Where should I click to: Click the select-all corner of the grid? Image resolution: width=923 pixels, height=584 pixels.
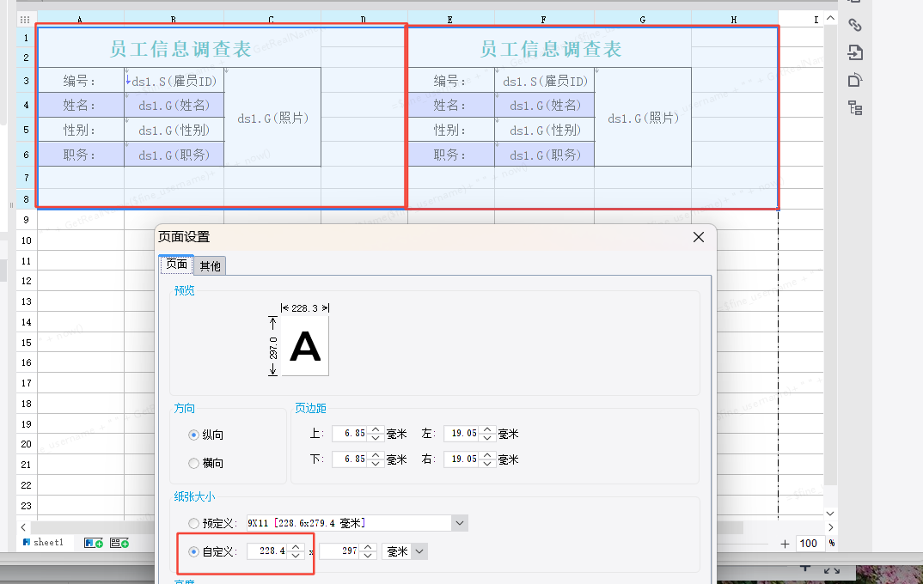[x=25, y=19]
